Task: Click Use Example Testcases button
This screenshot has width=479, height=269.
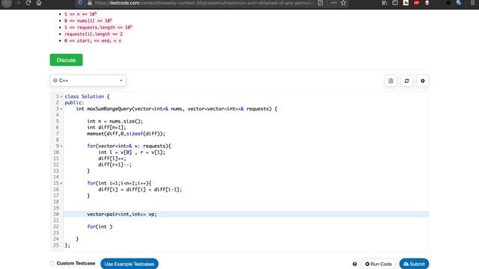Action: tap(129, 264)
